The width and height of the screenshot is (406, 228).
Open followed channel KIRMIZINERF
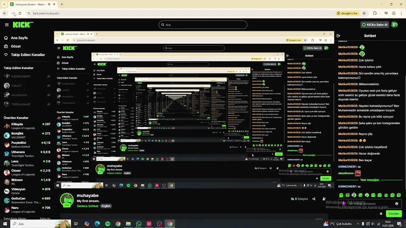[x=27, y=76]
